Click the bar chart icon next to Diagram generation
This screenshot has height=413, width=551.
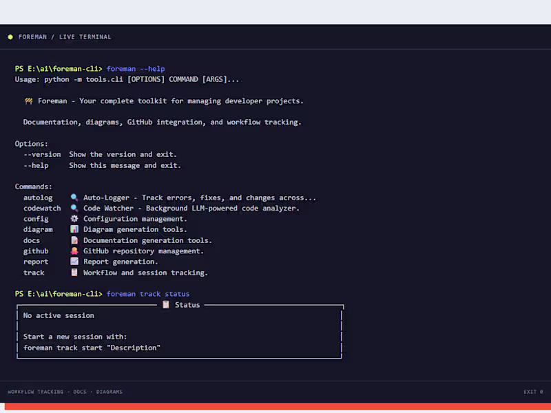pyautogui.click(x=74, y=229)
